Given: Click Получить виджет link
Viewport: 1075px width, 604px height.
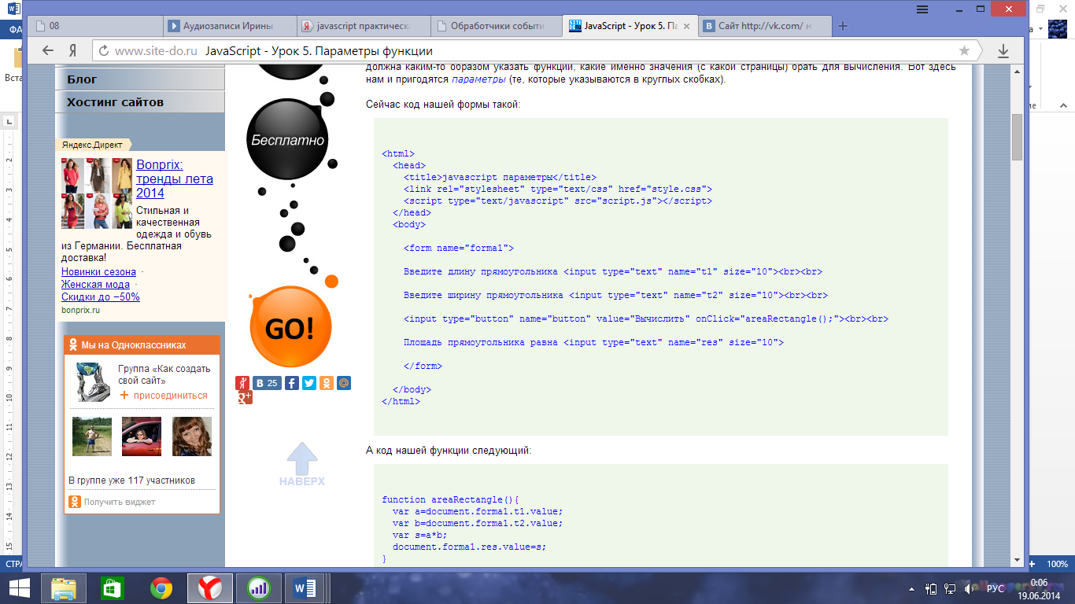Looking at the screenshot, I should click(x=120, y=502).
